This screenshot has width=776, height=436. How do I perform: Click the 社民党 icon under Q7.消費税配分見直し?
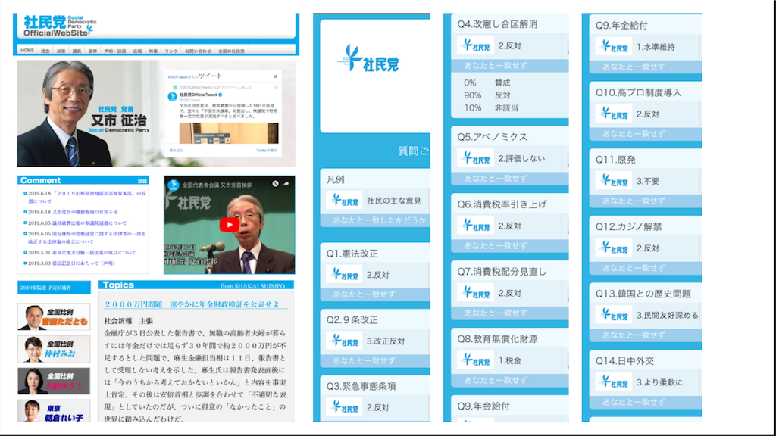(476, 293)
